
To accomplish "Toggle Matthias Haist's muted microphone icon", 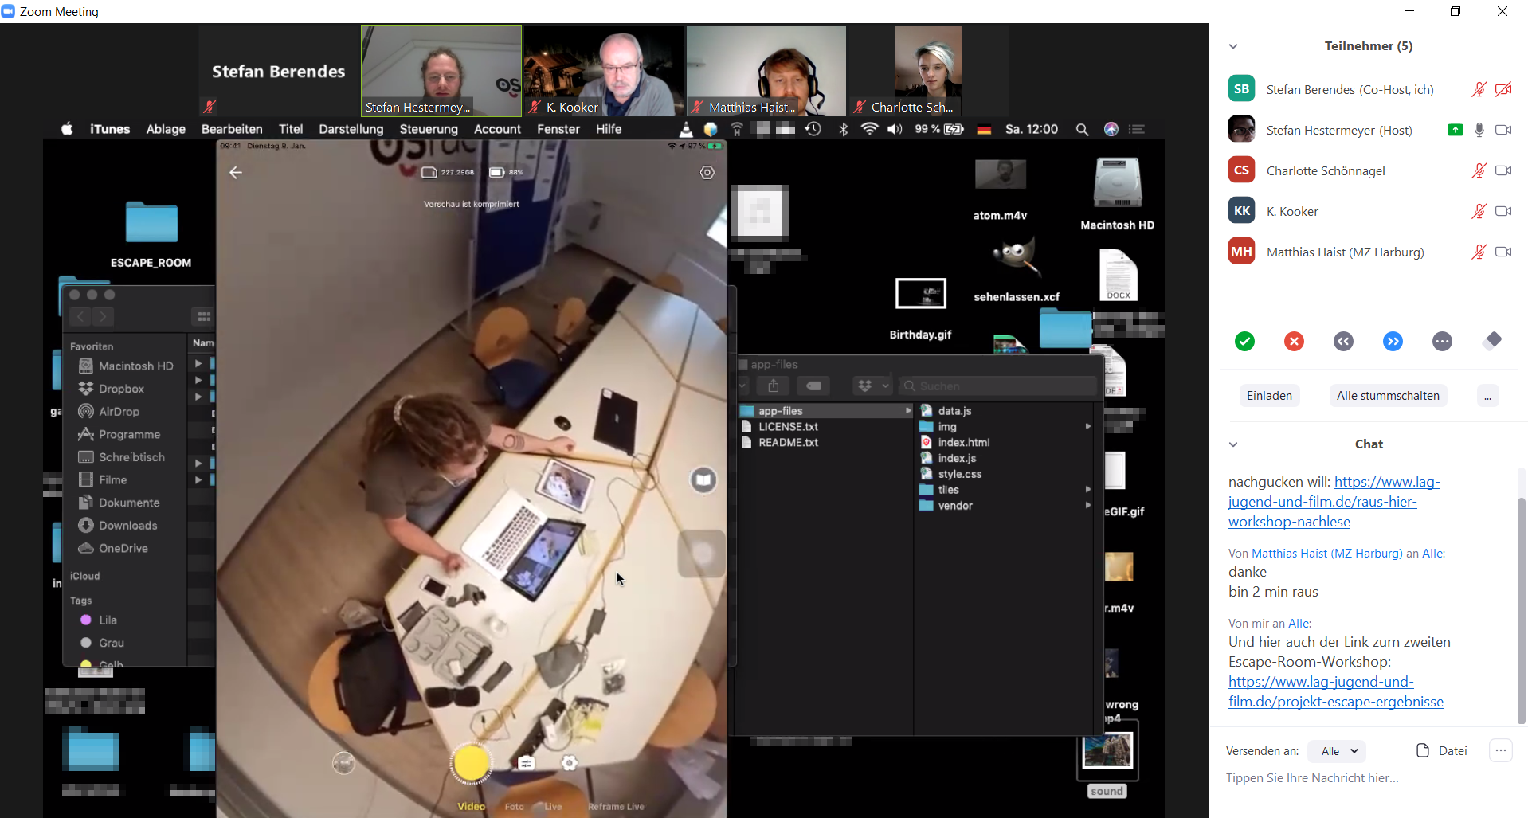I will coord(1479,252).
